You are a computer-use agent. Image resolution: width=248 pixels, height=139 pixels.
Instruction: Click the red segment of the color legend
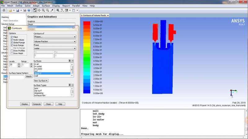tap(87, 23)
